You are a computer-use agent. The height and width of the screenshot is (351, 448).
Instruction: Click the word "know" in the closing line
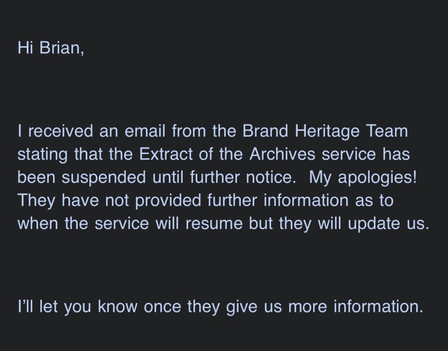click(x=118, y=307)
